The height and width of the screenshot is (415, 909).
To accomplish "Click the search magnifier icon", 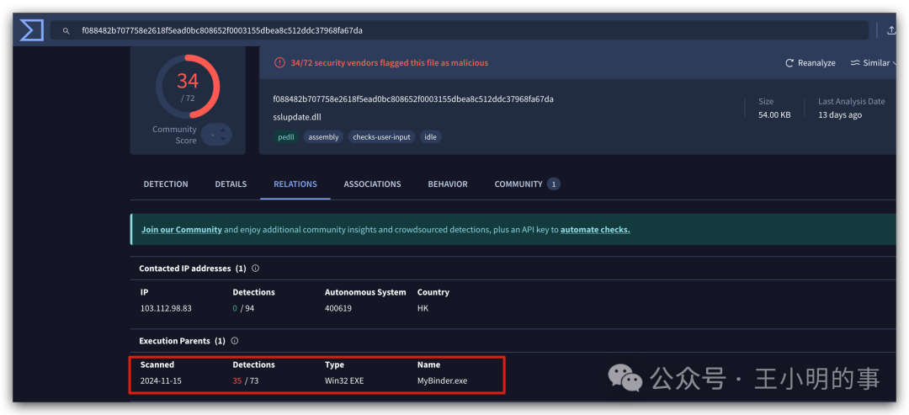I will 66,30.
